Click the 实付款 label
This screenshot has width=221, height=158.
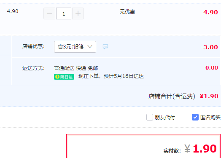tap(172, 151)
